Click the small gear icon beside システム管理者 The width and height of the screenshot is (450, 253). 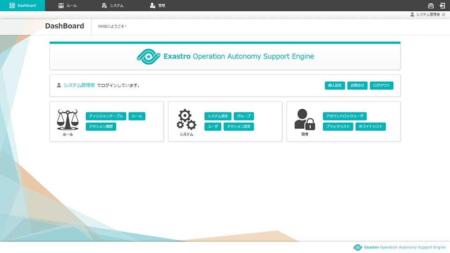(x=443, y=15)
